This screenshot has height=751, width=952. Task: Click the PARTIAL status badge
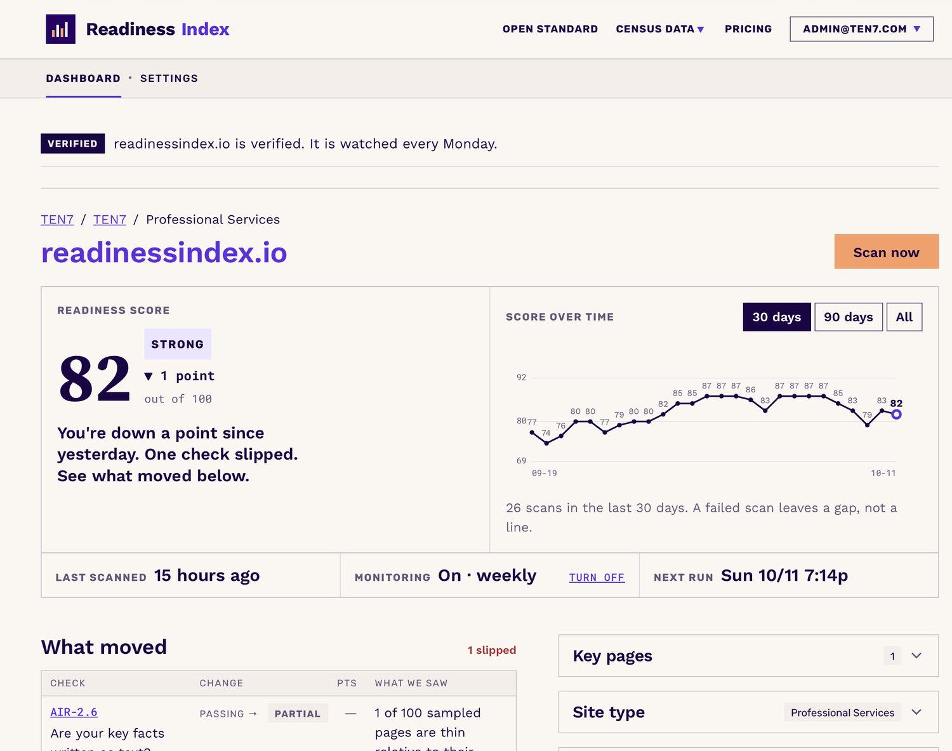pyautogui.click(x=298, y=714)
